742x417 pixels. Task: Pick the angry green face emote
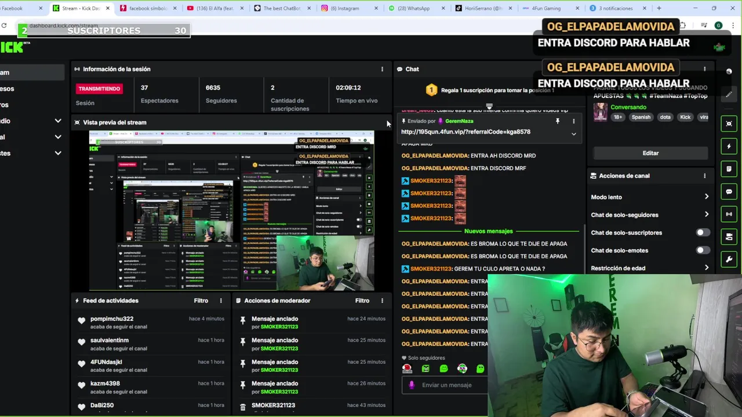tap(425, 368)
